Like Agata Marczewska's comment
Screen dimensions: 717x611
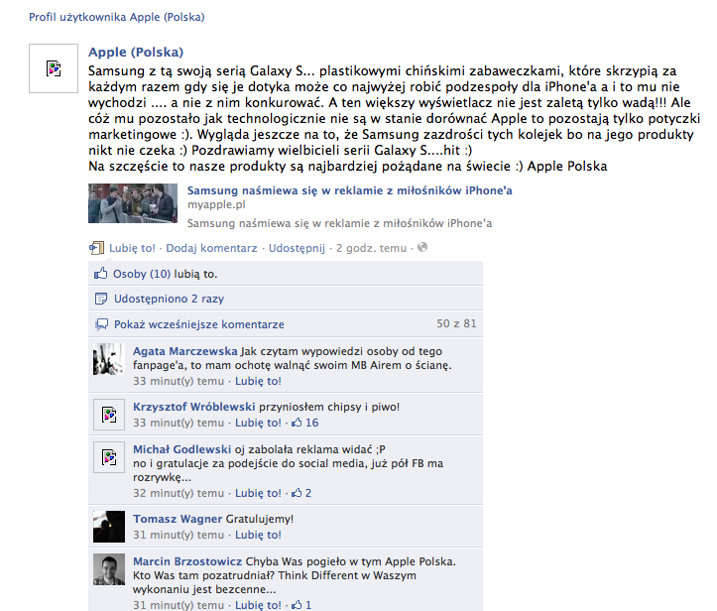(x=259, y=381)
